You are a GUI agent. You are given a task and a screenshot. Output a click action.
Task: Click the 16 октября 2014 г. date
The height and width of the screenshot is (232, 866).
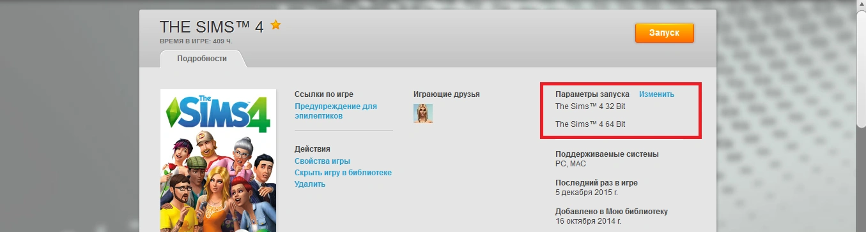[588, 221]
